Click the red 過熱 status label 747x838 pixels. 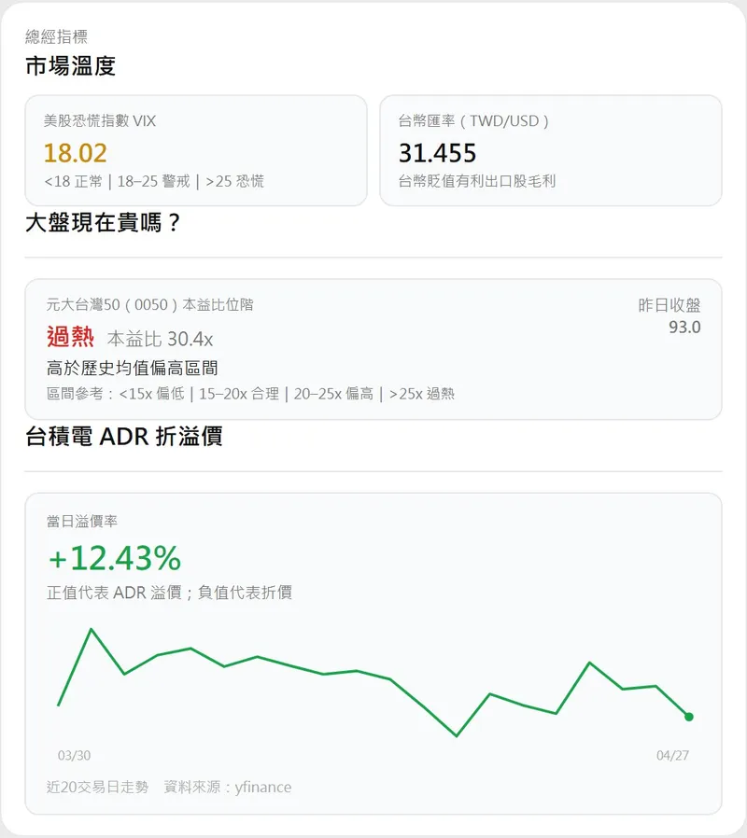pyautogui.click(x=71, y=337)
